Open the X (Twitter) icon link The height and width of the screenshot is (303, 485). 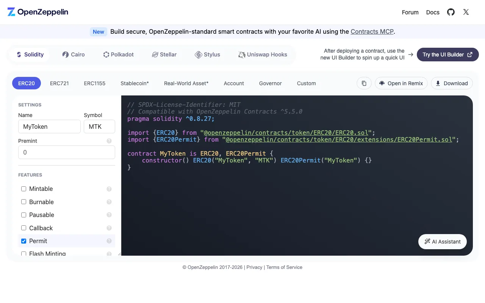coord(466,12)
